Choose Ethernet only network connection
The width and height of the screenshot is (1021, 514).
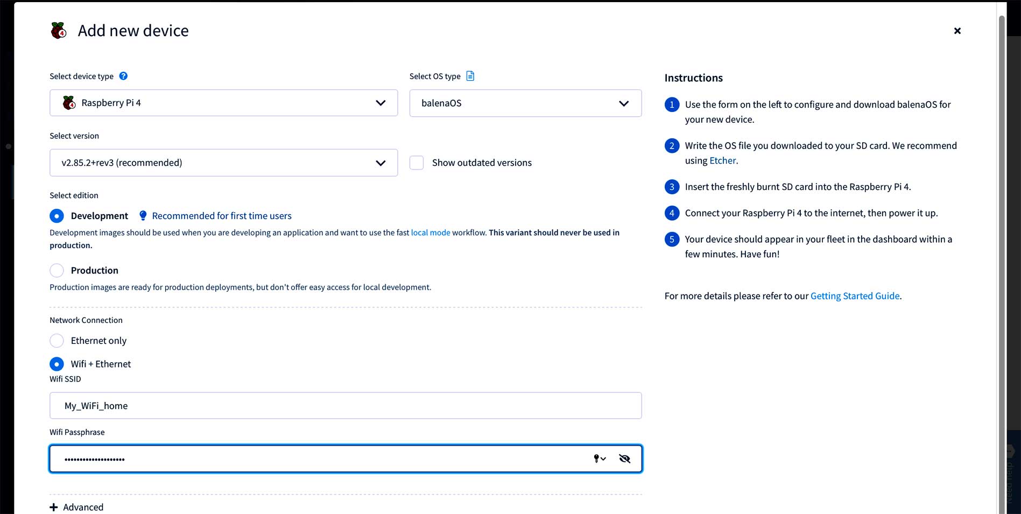57,341
